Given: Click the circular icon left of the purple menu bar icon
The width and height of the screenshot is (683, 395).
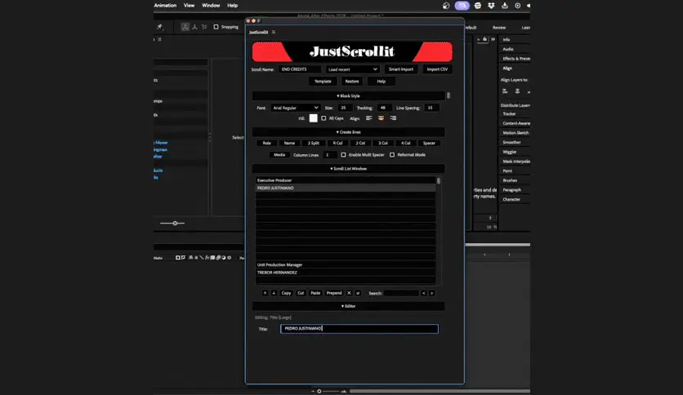Looking at the screenshot, I should pos(446,6).
